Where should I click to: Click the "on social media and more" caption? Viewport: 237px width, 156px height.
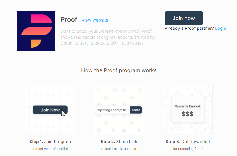(x=119, y=149)
